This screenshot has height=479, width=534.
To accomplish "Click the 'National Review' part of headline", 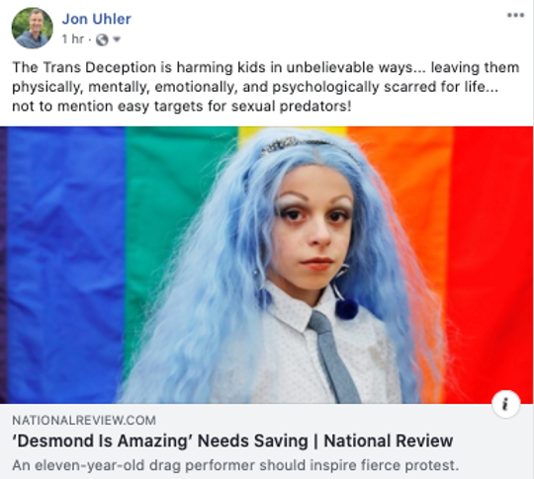I will 389,440.
